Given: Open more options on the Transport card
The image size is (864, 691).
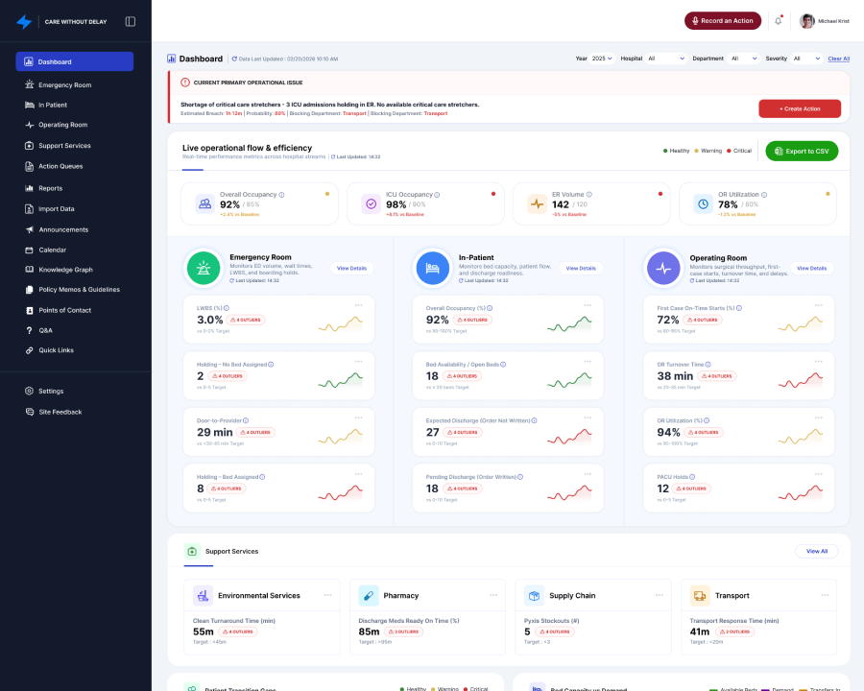Looking at the screenshot, I should 825,595.
